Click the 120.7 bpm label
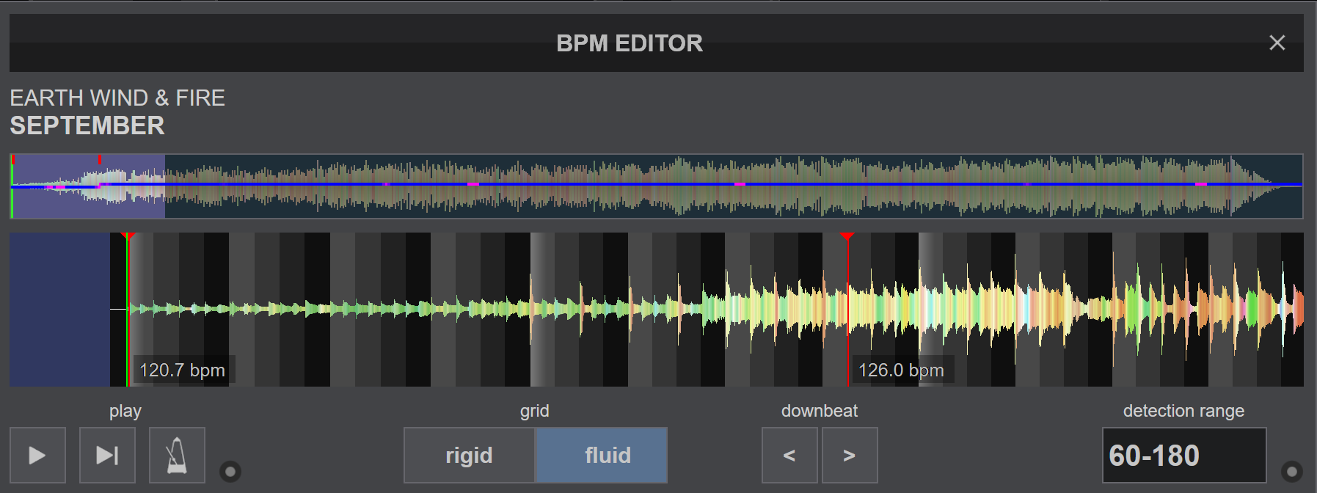Screen dimensions: 1317x493 pyautogui.click(x=182, y=370)
